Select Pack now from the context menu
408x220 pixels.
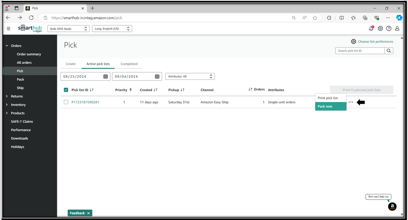pyautogui.click(x=330, y=106)
